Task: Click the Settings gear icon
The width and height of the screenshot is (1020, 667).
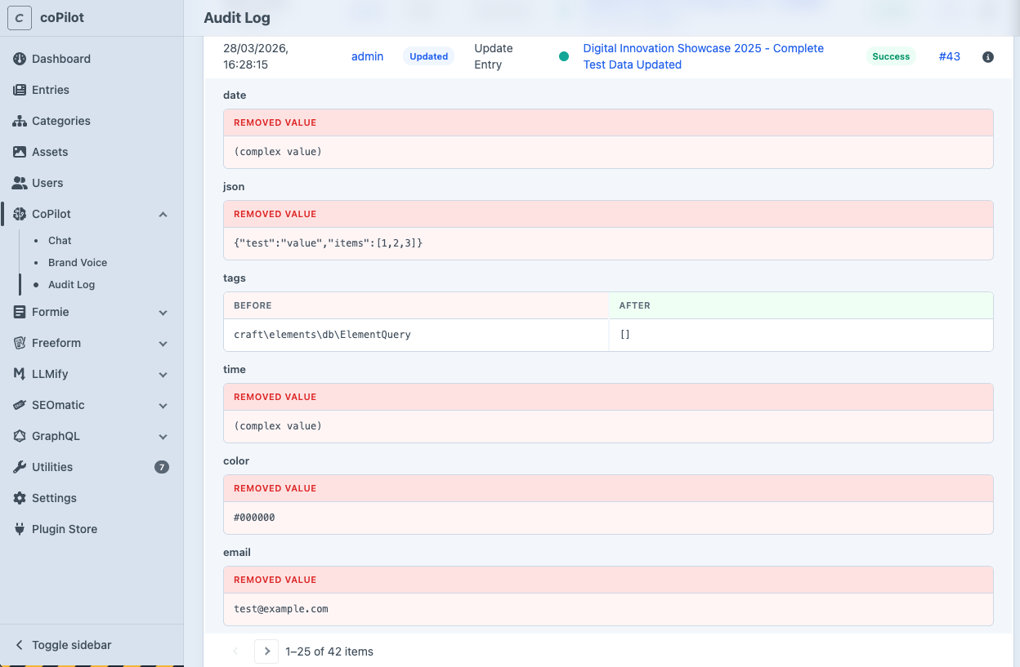Action: (x=20, y=498)
